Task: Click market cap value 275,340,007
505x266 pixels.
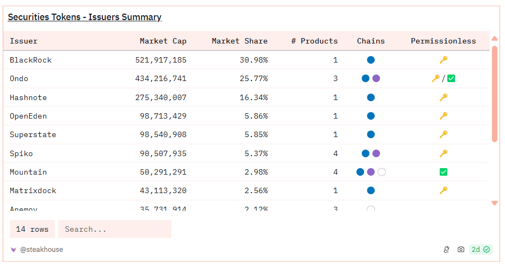Action: tap(161, 97)
